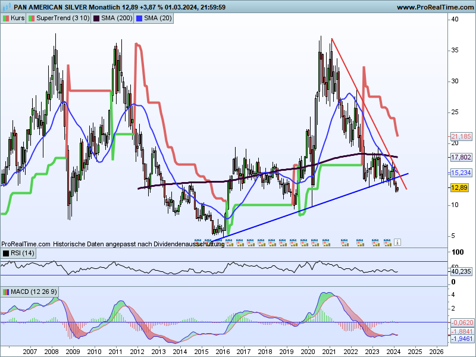
Task: Click the last dividend calendar icon before the info icon
Action: [387, 242]
